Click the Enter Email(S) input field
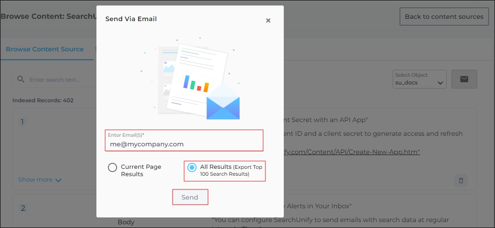Viewport: 495px width, 228px height. (184, 144)
